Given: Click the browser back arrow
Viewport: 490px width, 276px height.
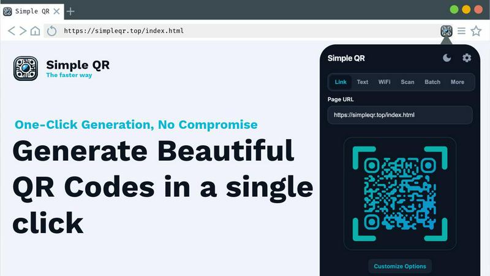Looking at the screenshot, I should 11,31.
